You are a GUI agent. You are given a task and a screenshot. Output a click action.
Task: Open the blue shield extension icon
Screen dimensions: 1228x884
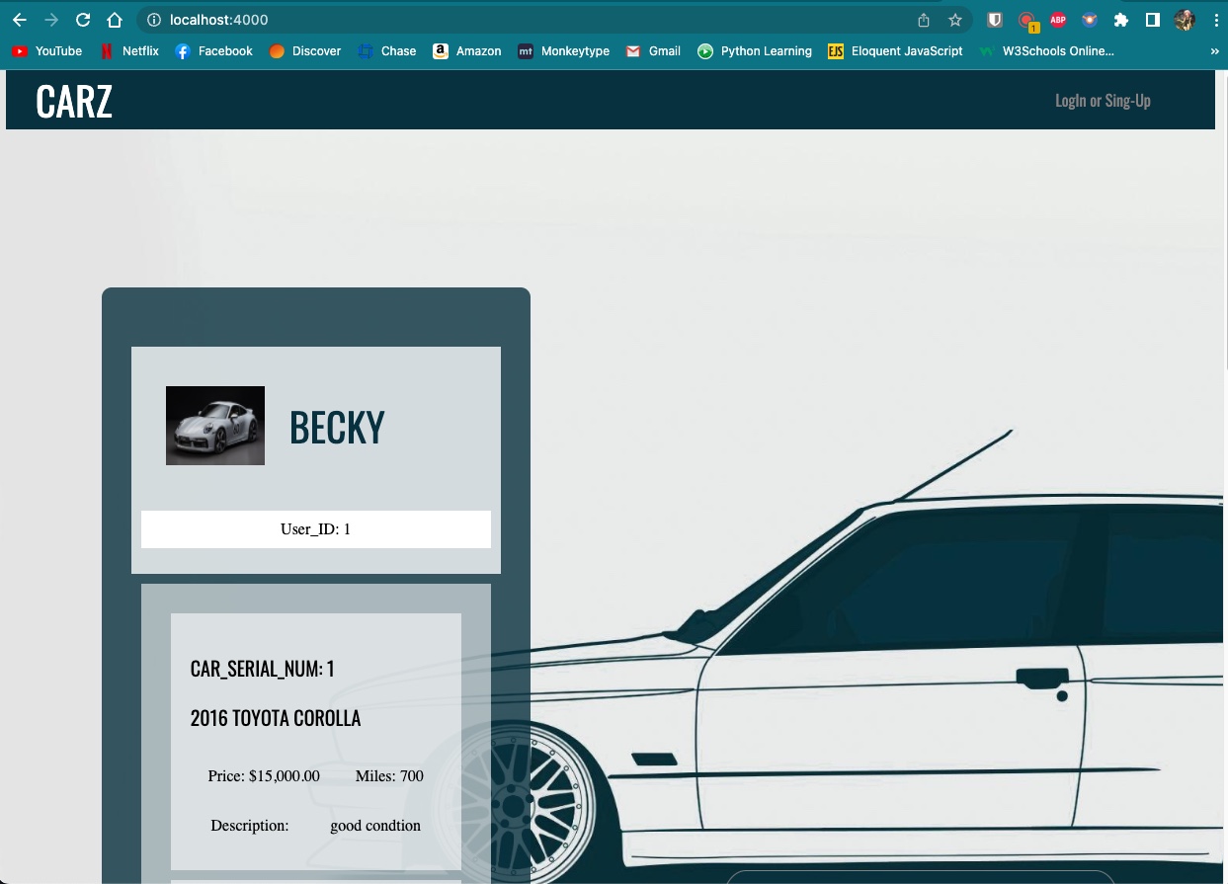coord(1090,20)
